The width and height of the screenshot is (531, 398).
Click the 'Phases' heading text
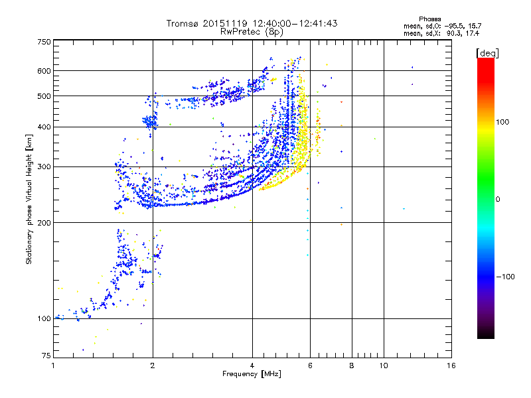(429, 19)
